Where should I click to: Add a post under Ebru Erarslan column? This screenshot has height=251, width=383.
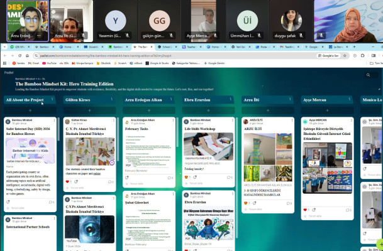point(208,110)
